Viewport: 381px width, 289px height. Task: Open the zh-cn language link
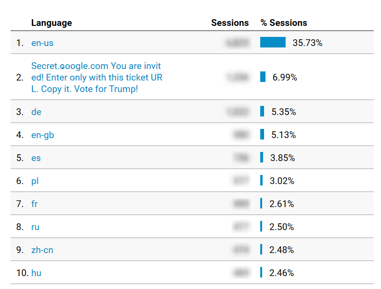[42, 250]
